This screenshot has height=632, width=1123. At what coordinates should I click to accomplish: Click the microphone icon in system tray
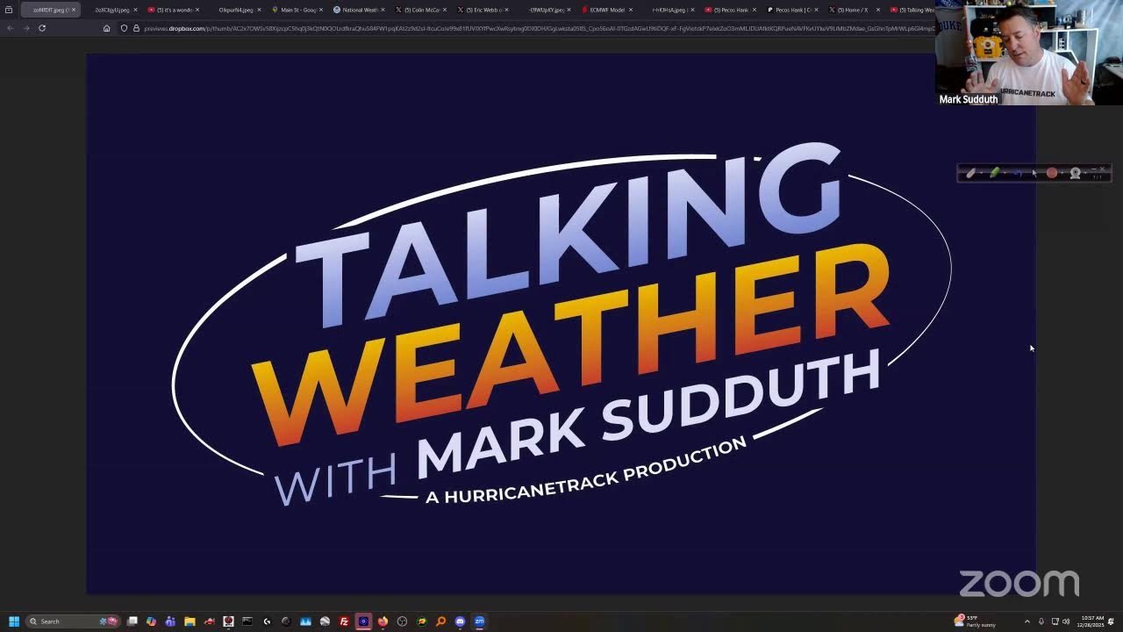click(x=1041, y=621)
